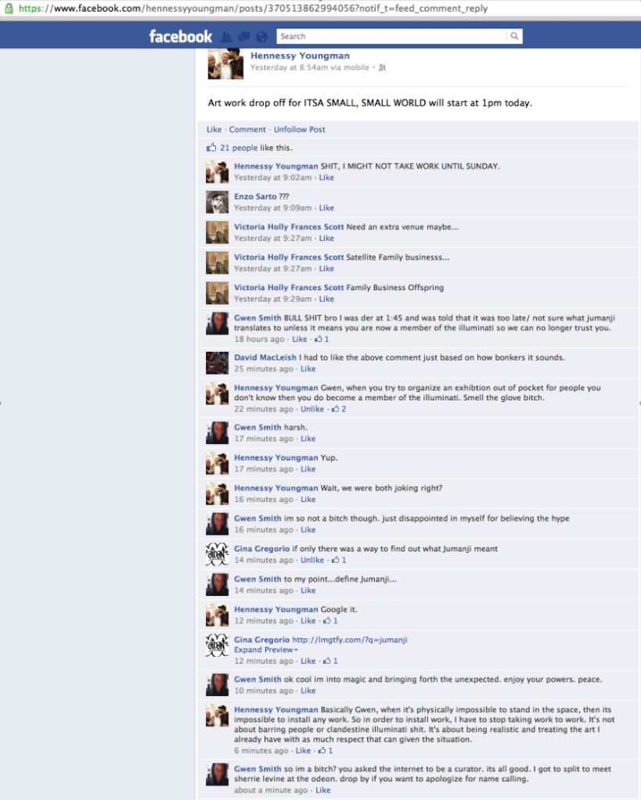Open the lmgtfy.com jumanji link

pyautogui.click(x=349, y=639)
